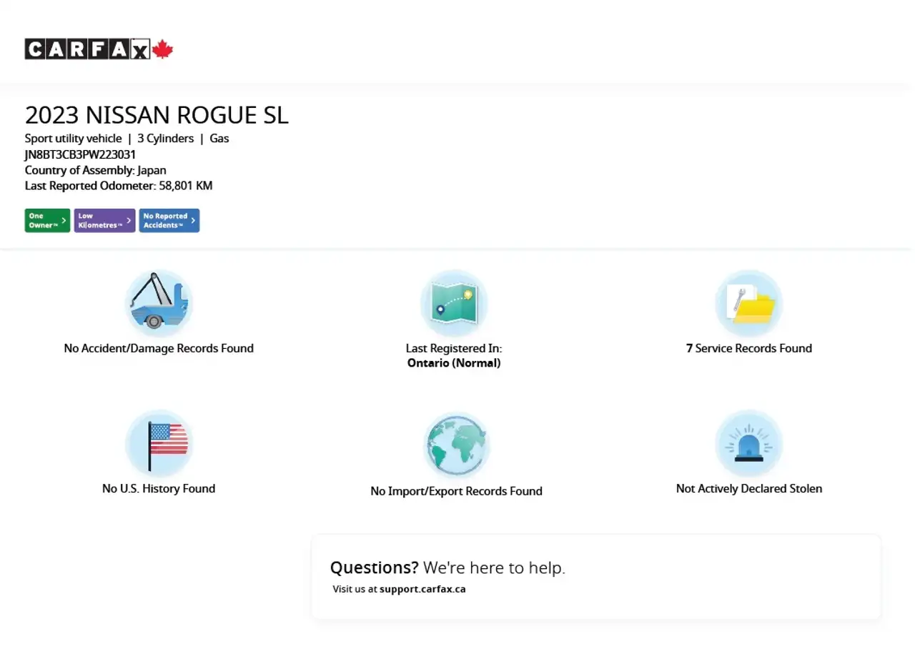Select No Accident/Damage Records Found text
The width and height of the screenshot is (915, 654).
159,348
